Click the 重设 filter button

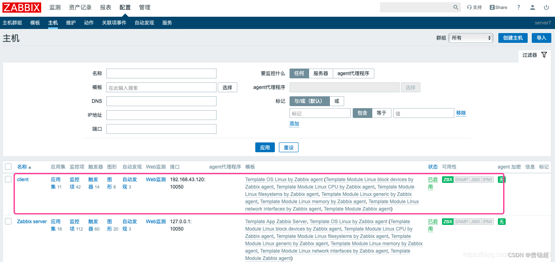289,147
